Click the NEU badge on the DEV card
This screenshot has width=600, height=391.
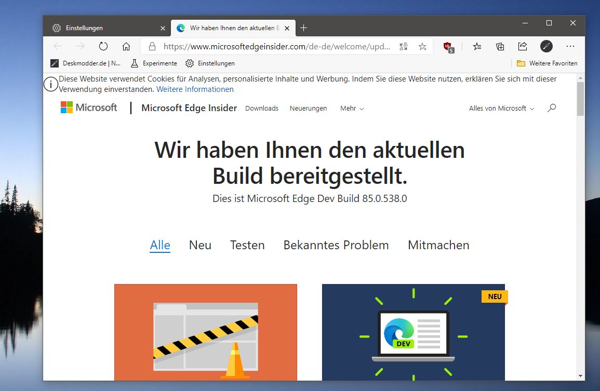point(495,296)
